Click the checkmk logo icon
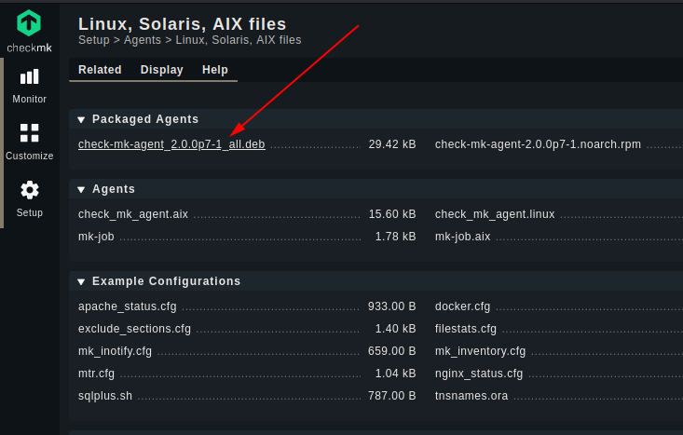Screen dimensions: 683x435 (x=29, y=22)
